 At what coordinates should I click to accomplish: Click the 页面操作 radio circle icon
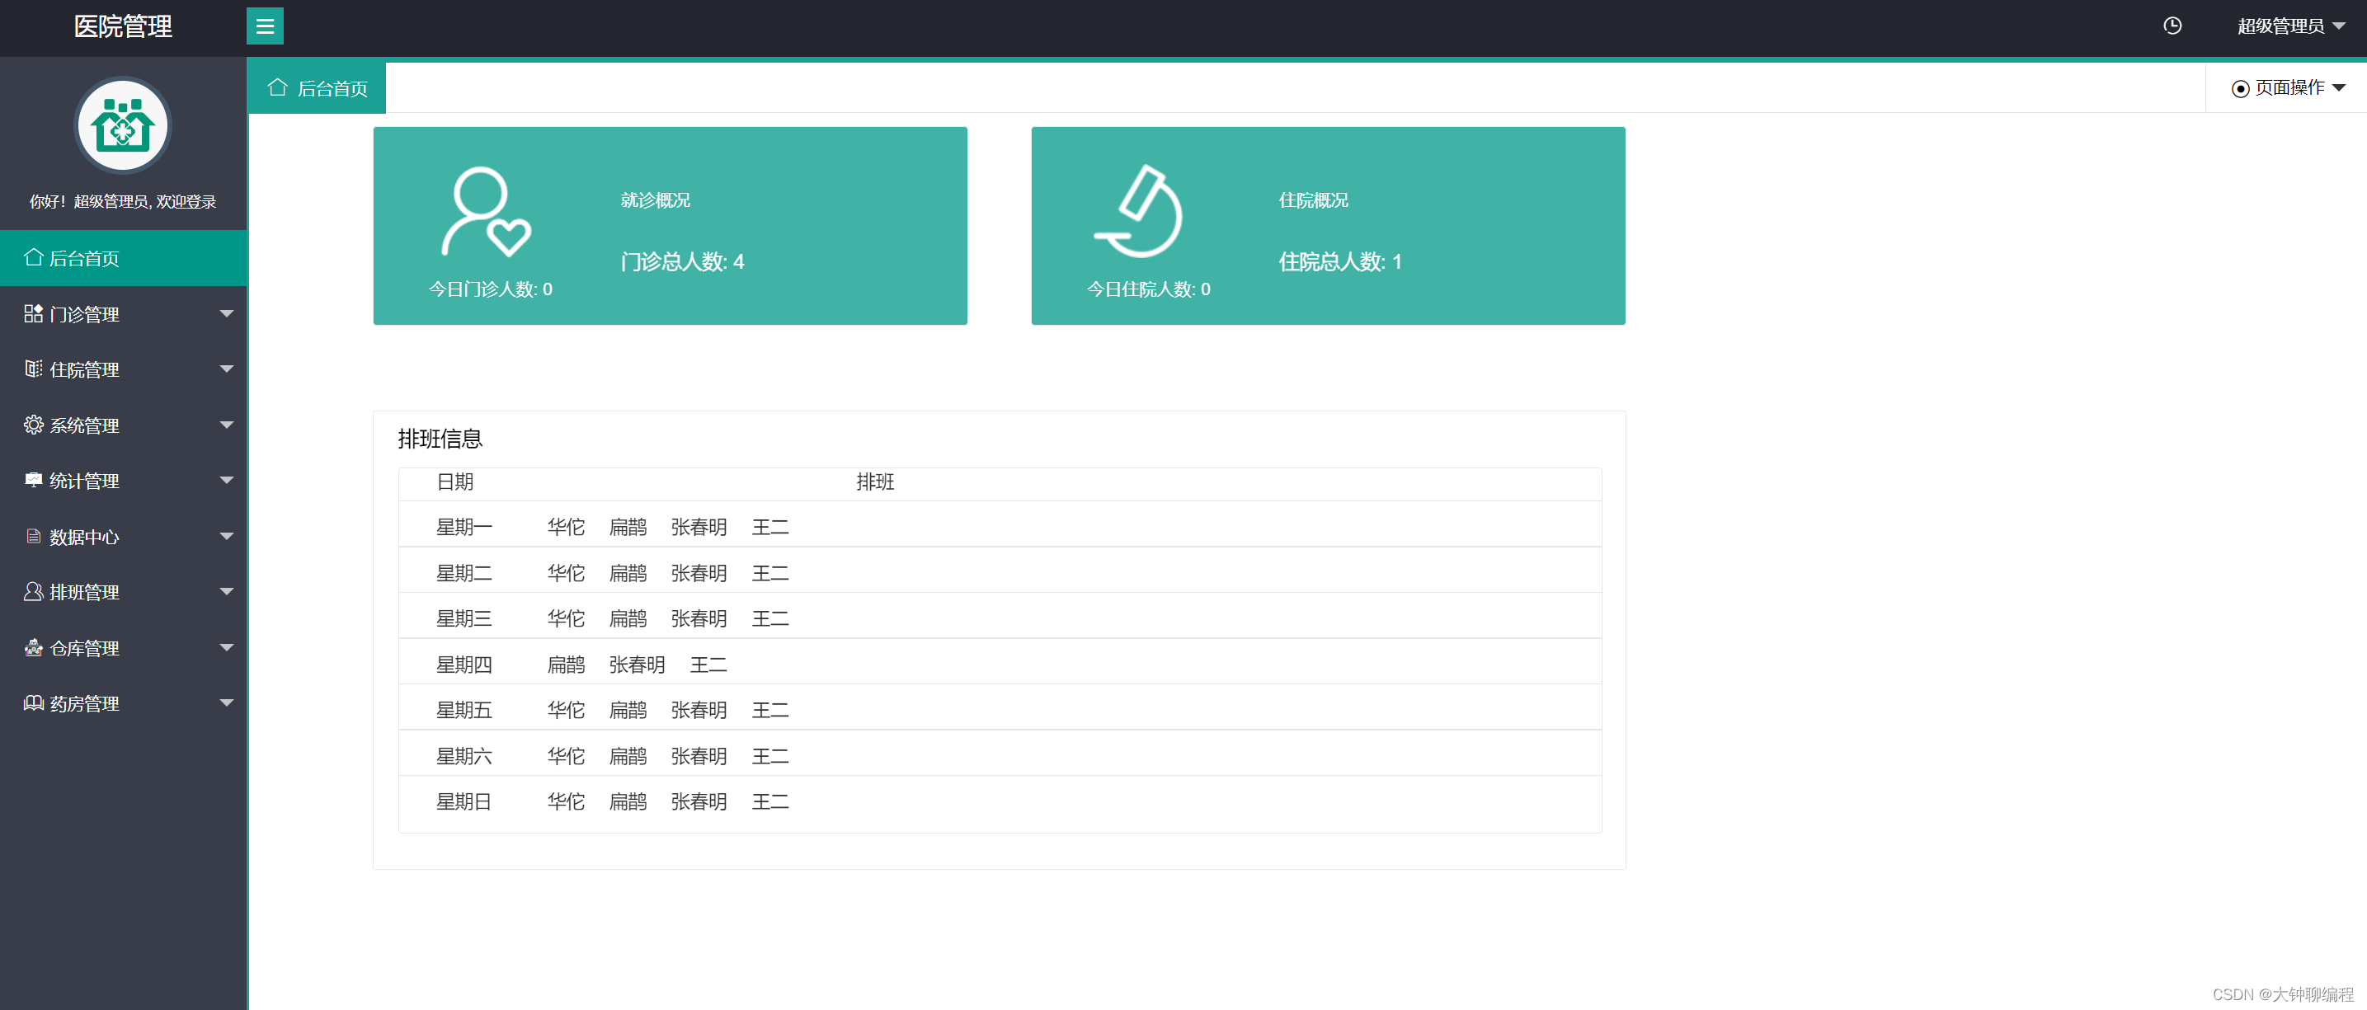(x=2240, y=89)
